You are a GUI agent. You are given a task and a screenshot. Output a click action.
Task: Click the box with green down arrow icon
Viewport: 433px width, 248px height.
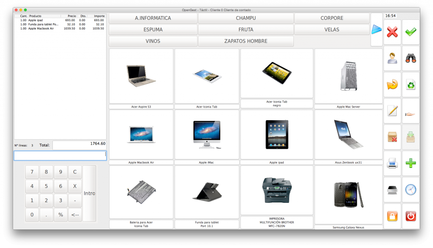pyautogui.click(x=411, y=137)
